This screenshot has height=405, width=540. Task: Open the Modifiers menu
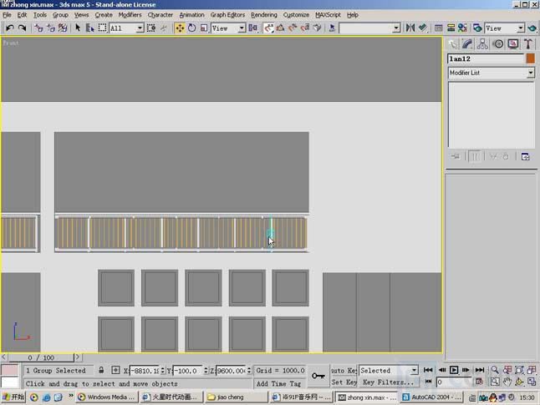[130, 15]
